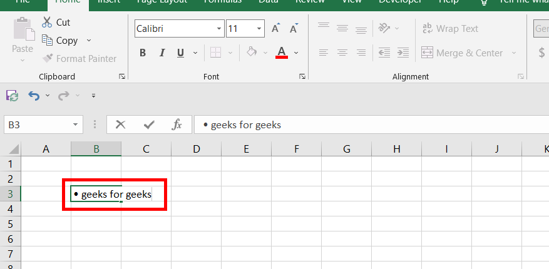Open the Undo history dropdown arrow
549x269 pixels.
tap(48, 96)
